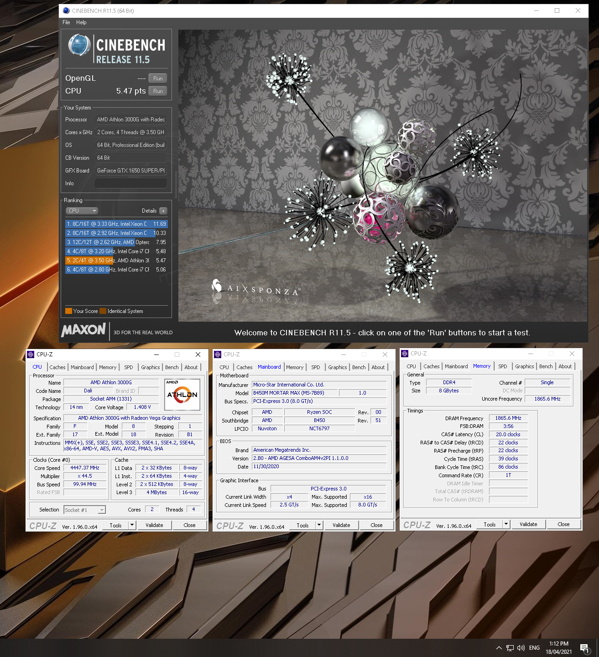Click the empty Info field in Cinebench
The width and height of the screenshot is (599, 657).
coord(130,183)
